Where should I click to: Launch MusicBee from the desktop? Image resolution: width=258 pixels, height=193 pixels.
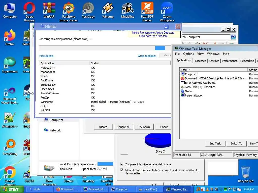click(127, 10)
